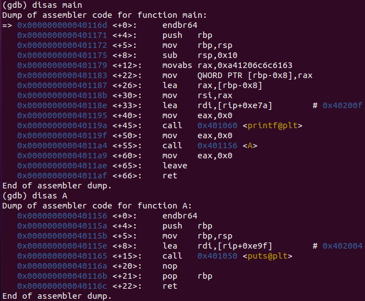Click the movabs instruction operand 0xa41206c6c6163

(x=245, y=66)
